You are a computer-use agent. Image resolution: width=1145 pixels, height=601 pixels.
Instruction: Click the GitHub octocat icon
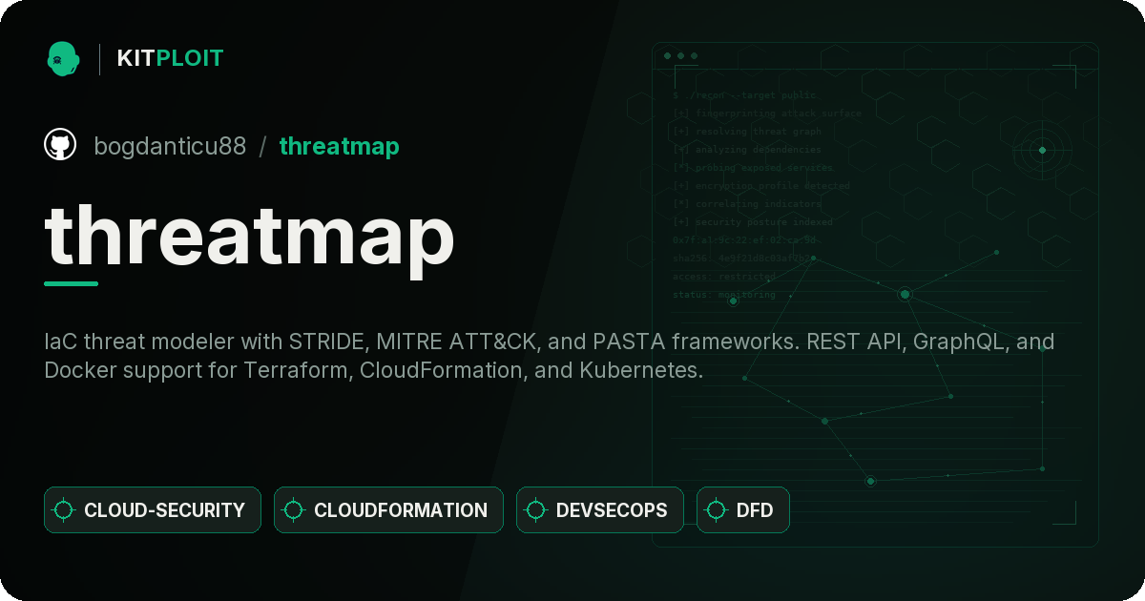pos(60,145)
